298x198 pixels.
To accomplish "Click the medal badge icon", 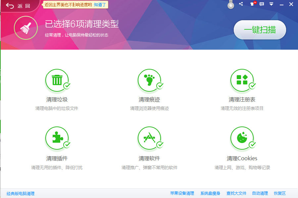I will click(x=231, y=5).
